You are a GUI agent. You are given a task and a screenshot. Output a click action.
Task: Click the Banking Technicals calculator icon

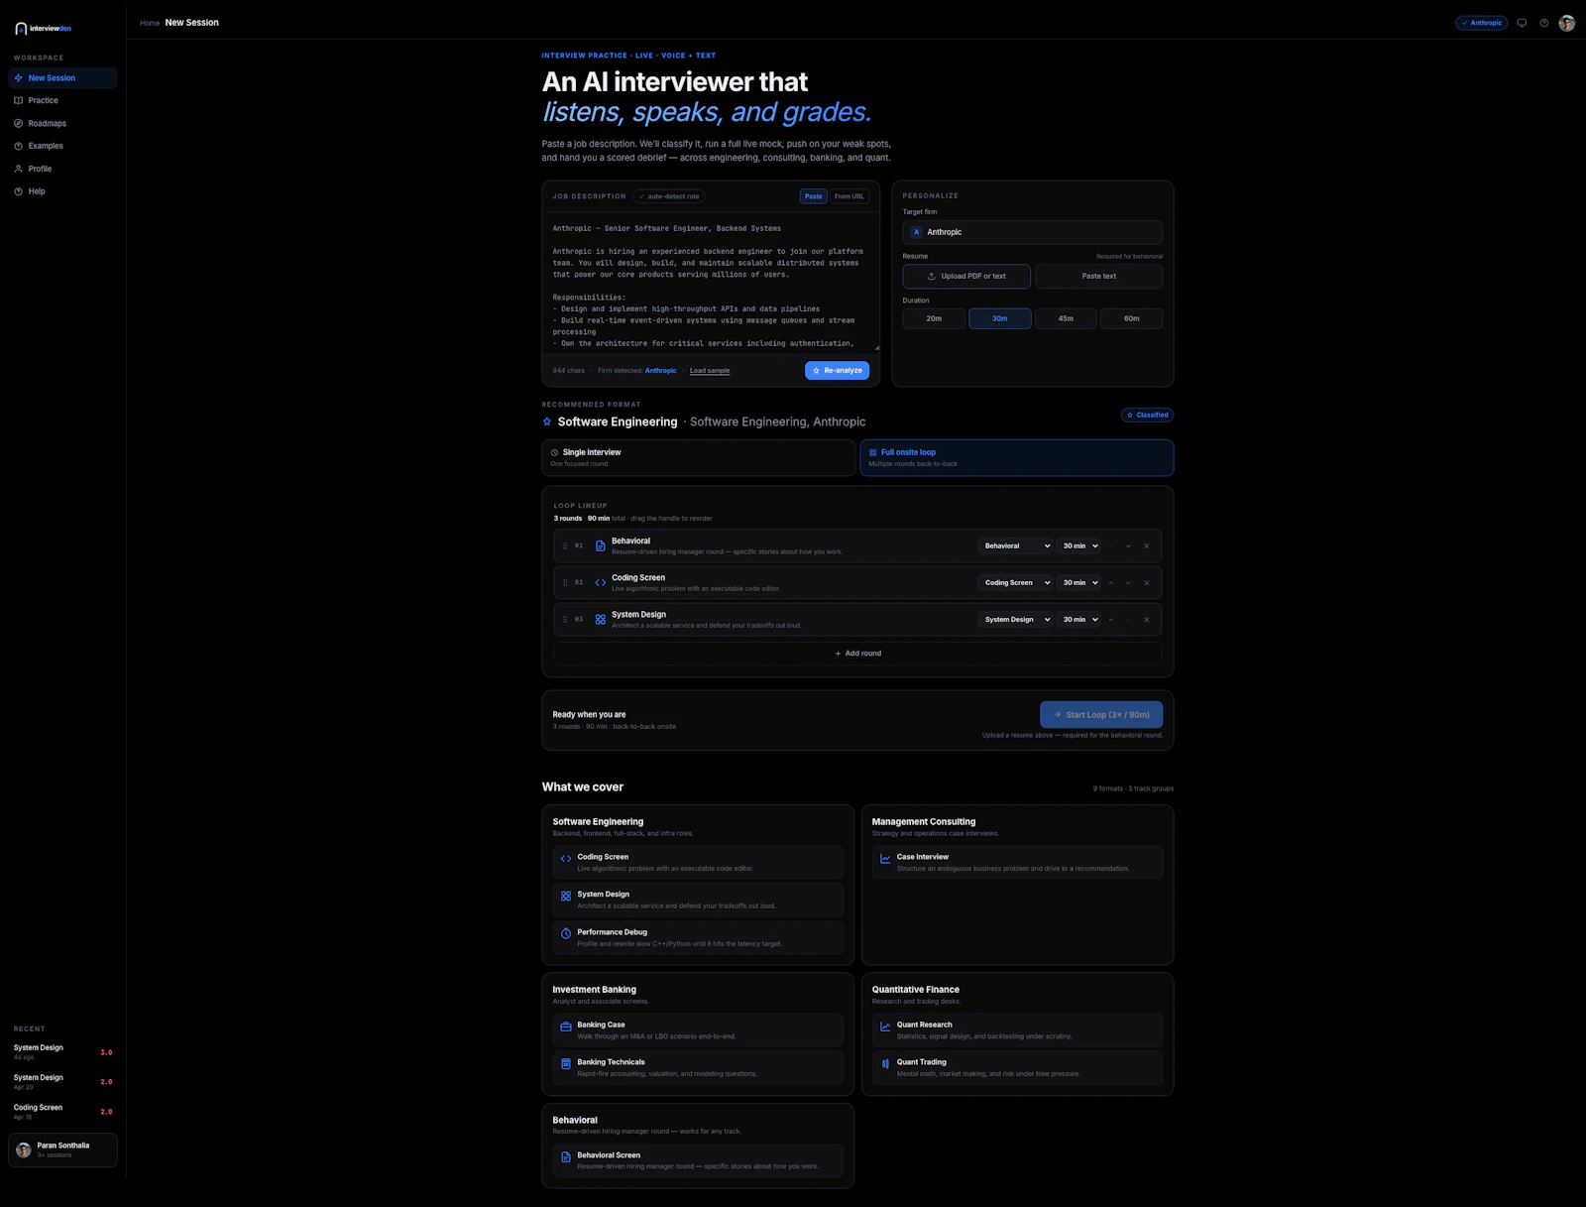(566, 1064)
